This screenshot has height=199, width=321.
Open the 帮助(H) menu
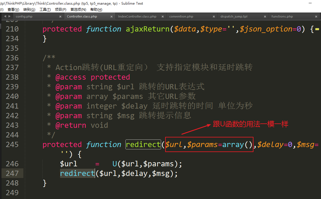click(96, 10)
